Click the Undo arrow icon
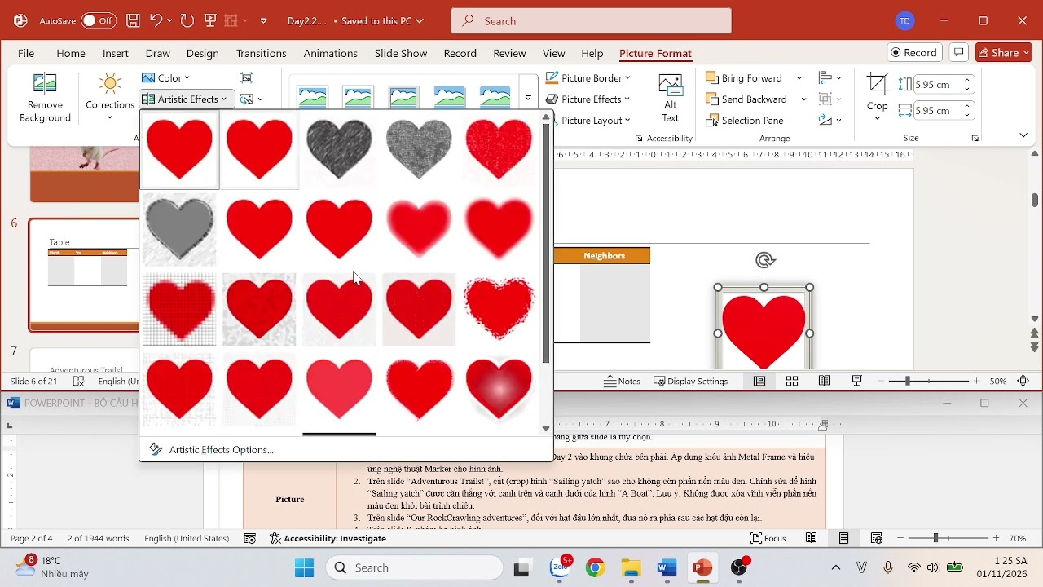The width and height of the screenshot is (1043, 587). (x=156, y=21)
